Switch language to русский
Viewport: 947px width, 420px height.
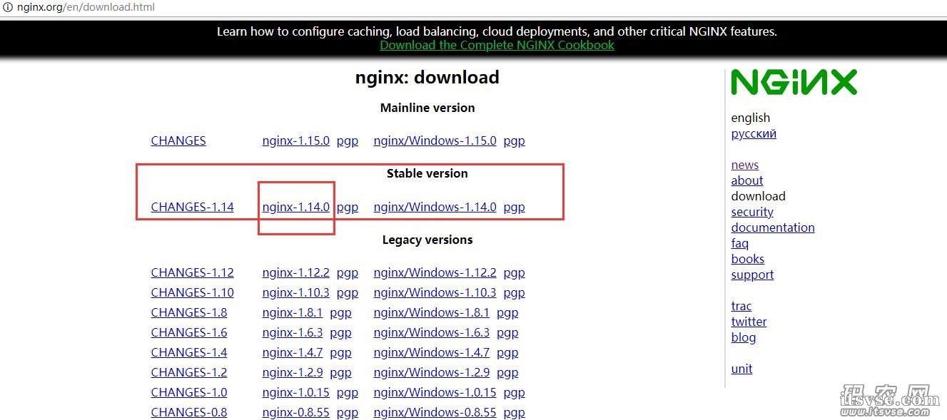point(754,133)
